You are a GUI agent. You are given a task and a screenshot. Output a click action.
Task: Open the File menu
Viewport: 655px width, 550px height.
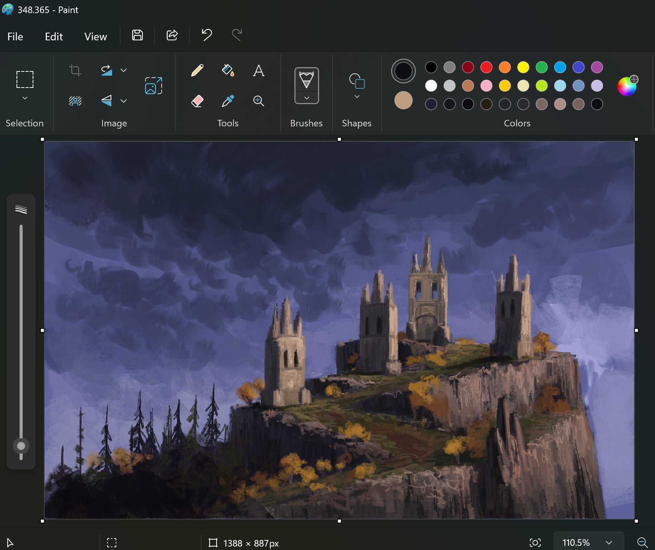pyautogui.click(x=15, y=36)
